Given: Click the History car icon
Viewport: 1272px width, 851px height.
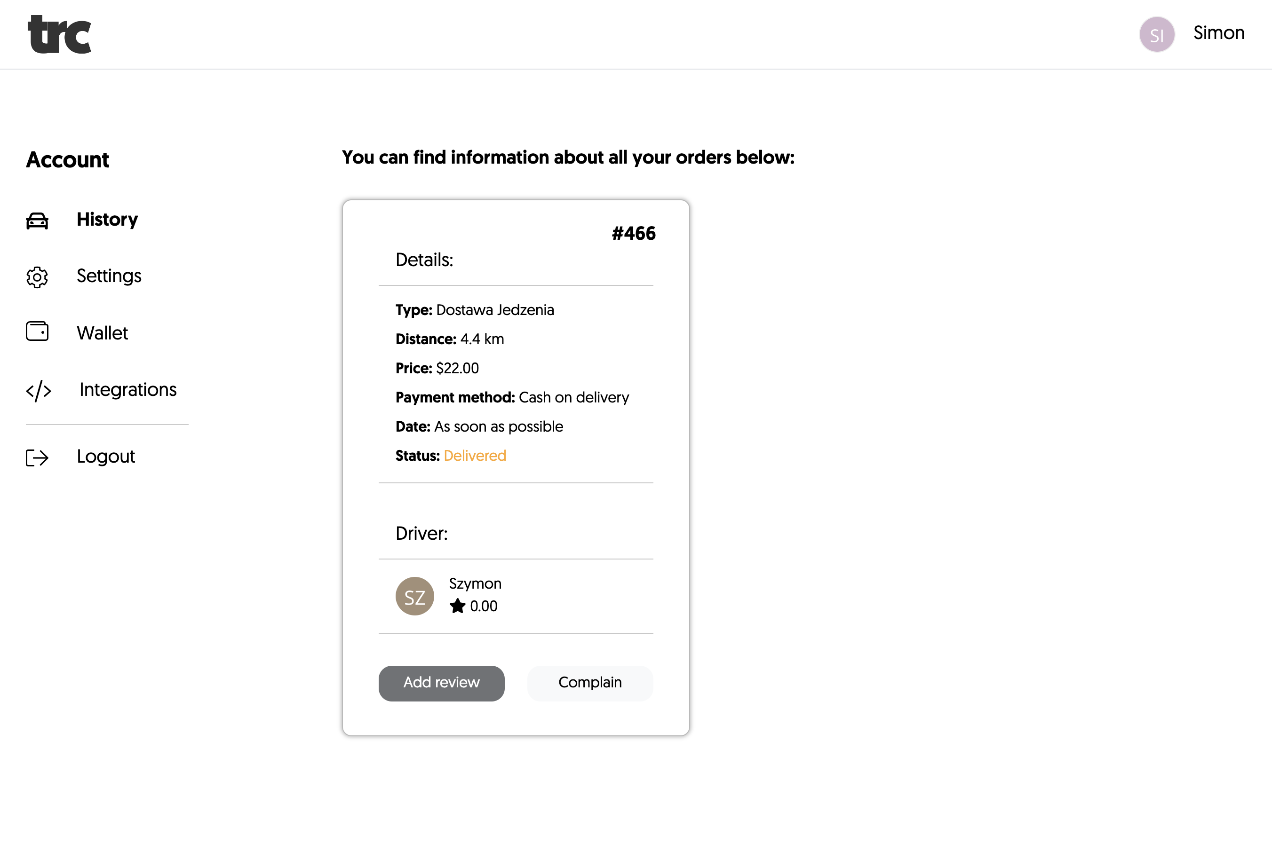Looking at the screenshot, I should (x=37, y=221).
